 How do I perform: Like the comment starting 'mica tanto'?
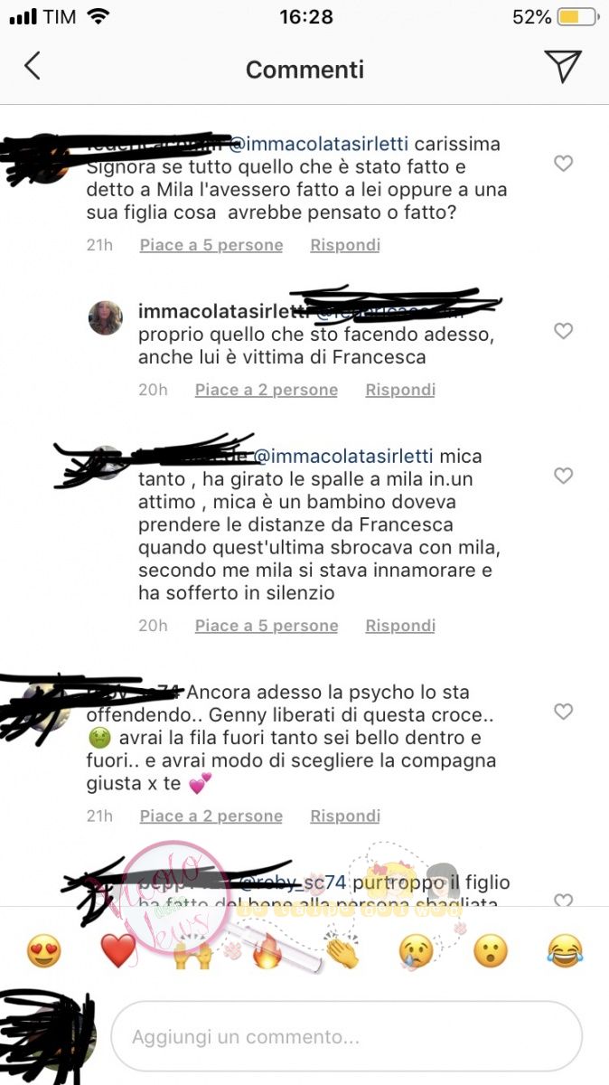click(x=563, y=476)
